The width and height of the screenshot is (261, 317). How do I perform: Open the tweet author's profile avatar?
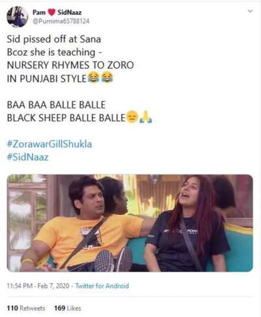18,16
